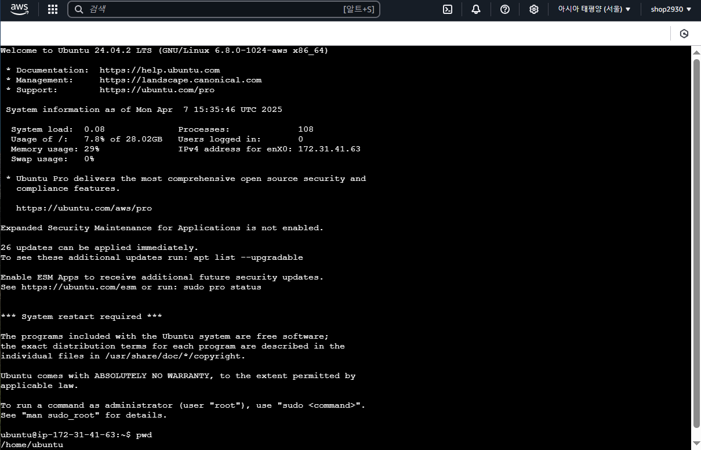Click the https://ubuntu.com/aws/pro URL

pyautogui.click(x=84, y=208)
